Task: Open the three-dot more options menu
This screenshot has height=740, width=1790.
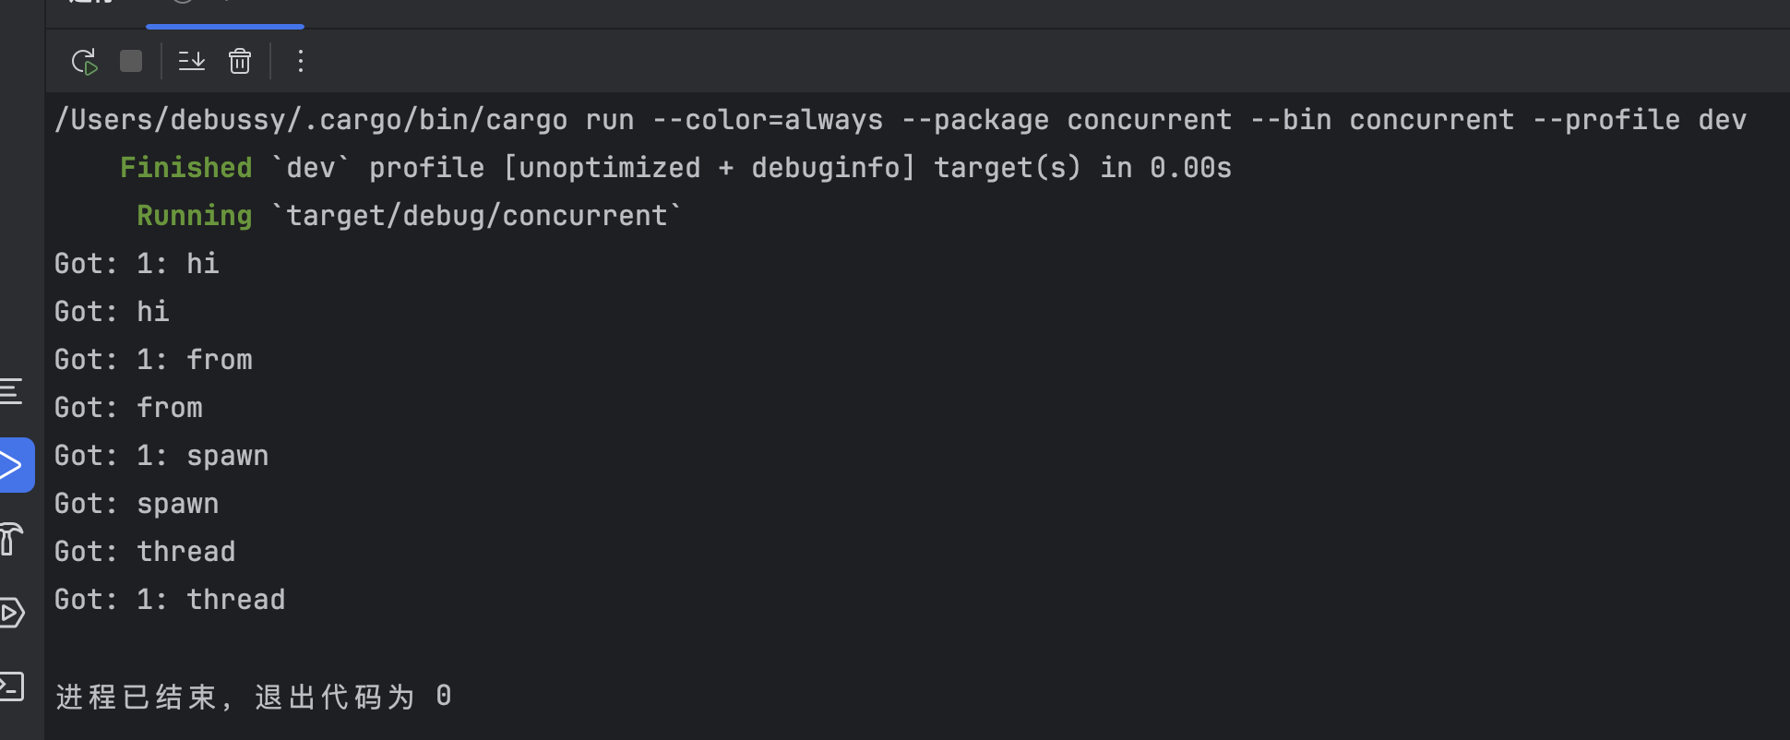Action: [300, 62]
